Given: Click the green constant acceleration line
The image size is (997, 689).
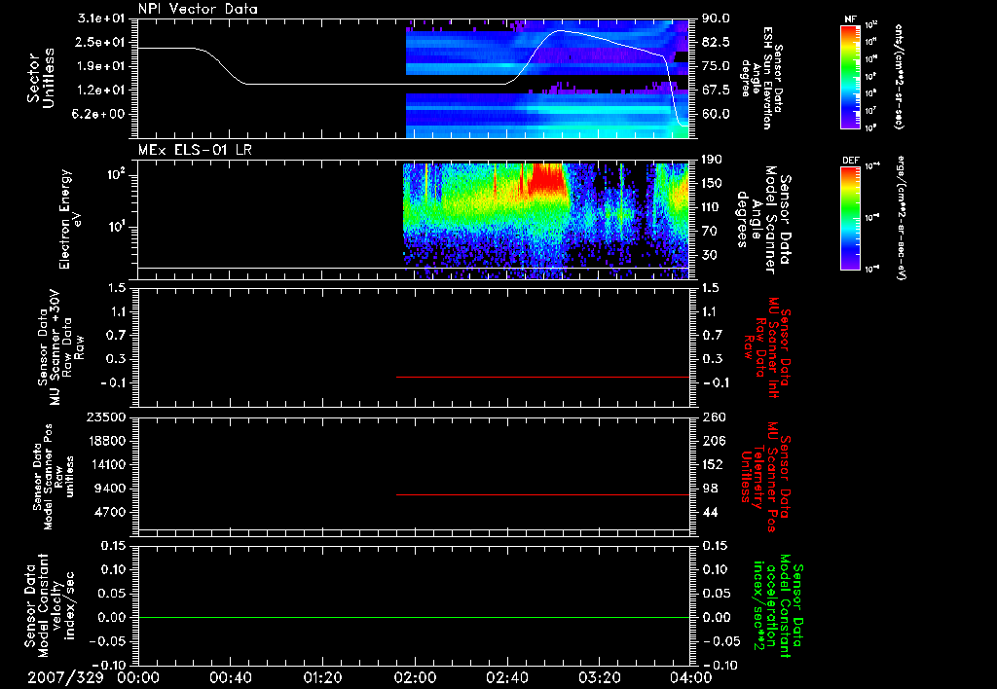Looking at the screenshot, I should [x=413, y=617].
